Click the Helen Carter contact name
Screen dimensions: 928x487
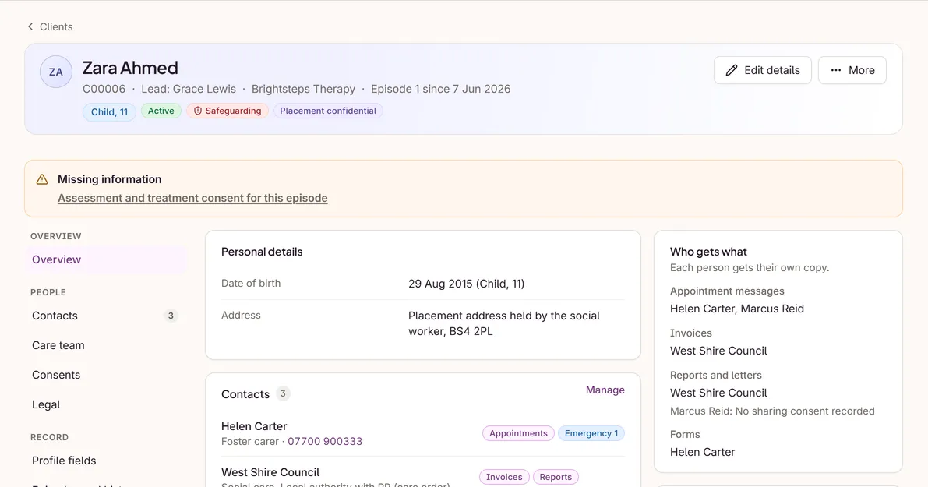tap(254, 426)
